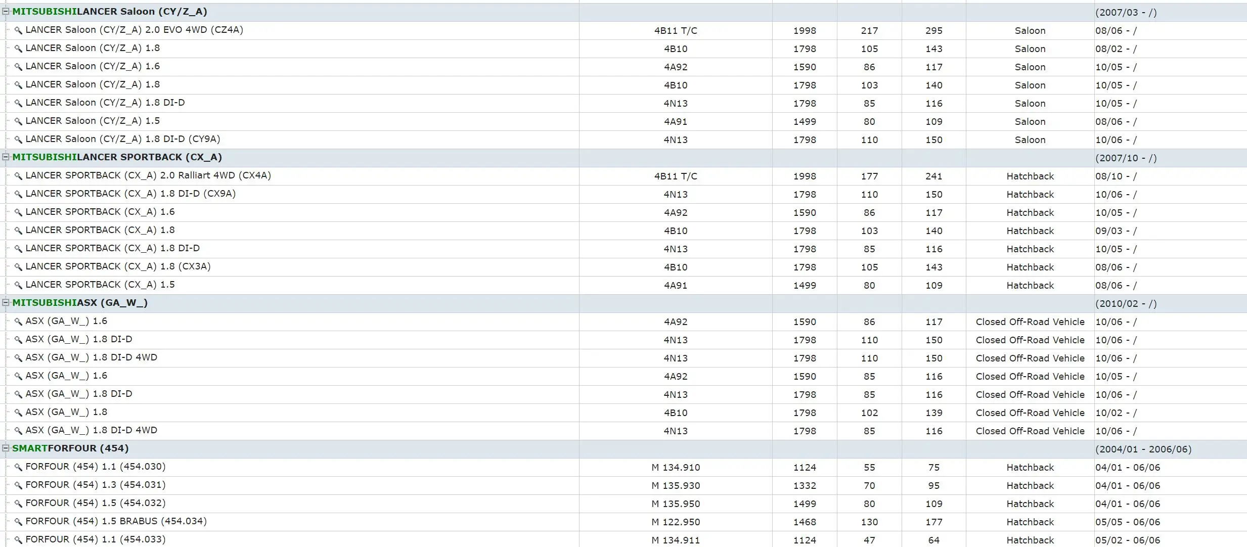This screenshot has height=547, width=1247.
Task: Select LANCER SPORTBACK 1.8 DI-D (CX9A)
Action: click(623, 194)
